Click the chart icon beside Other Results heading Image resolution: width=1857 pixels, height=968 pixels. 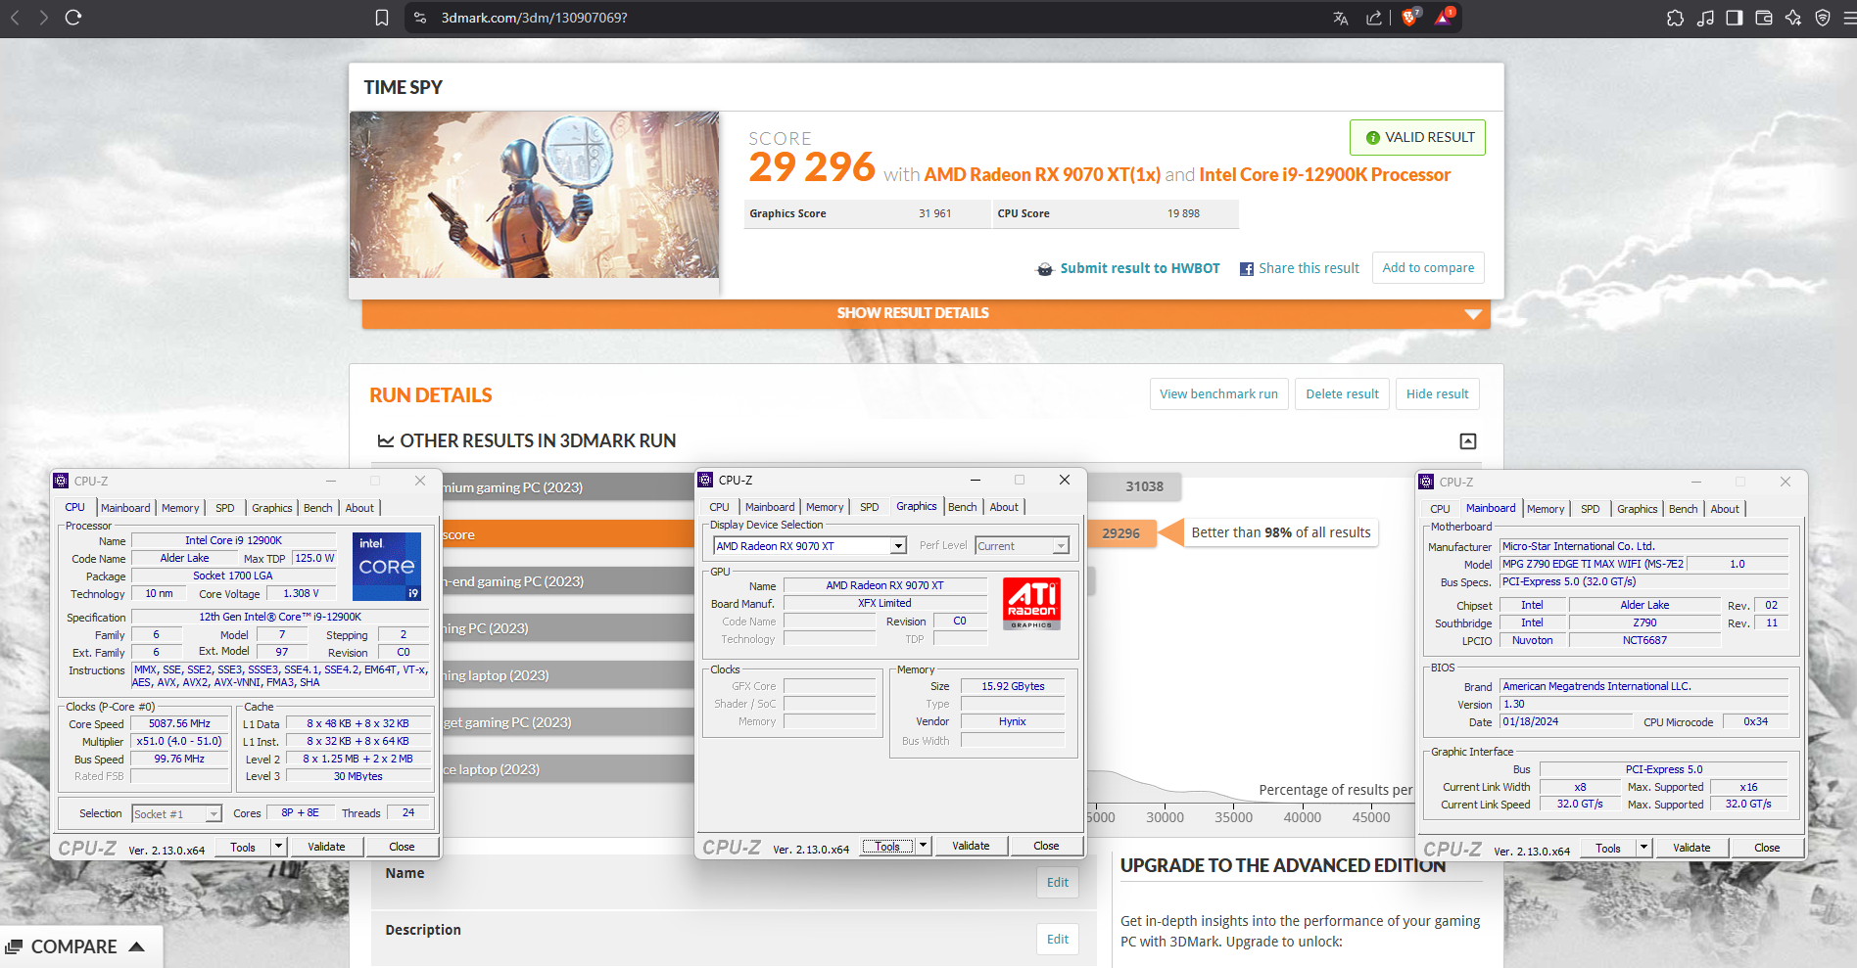(386, 441)
